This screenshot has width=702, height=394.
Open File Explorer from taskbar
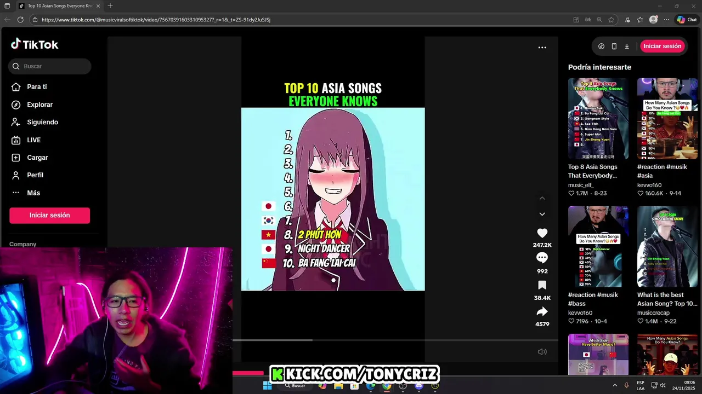(x=338, y=386)
